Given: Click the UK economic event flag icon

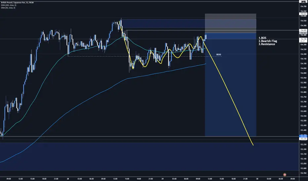Looking at the screenshot, I should coord(285,174).
